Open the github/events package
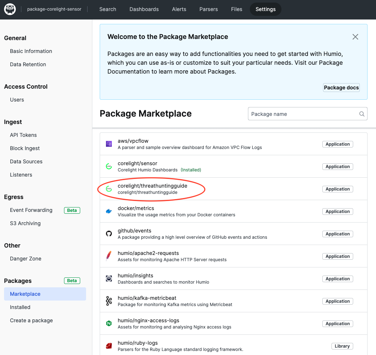The width and height of the screenshot is (376, 355). click(234, 234)
